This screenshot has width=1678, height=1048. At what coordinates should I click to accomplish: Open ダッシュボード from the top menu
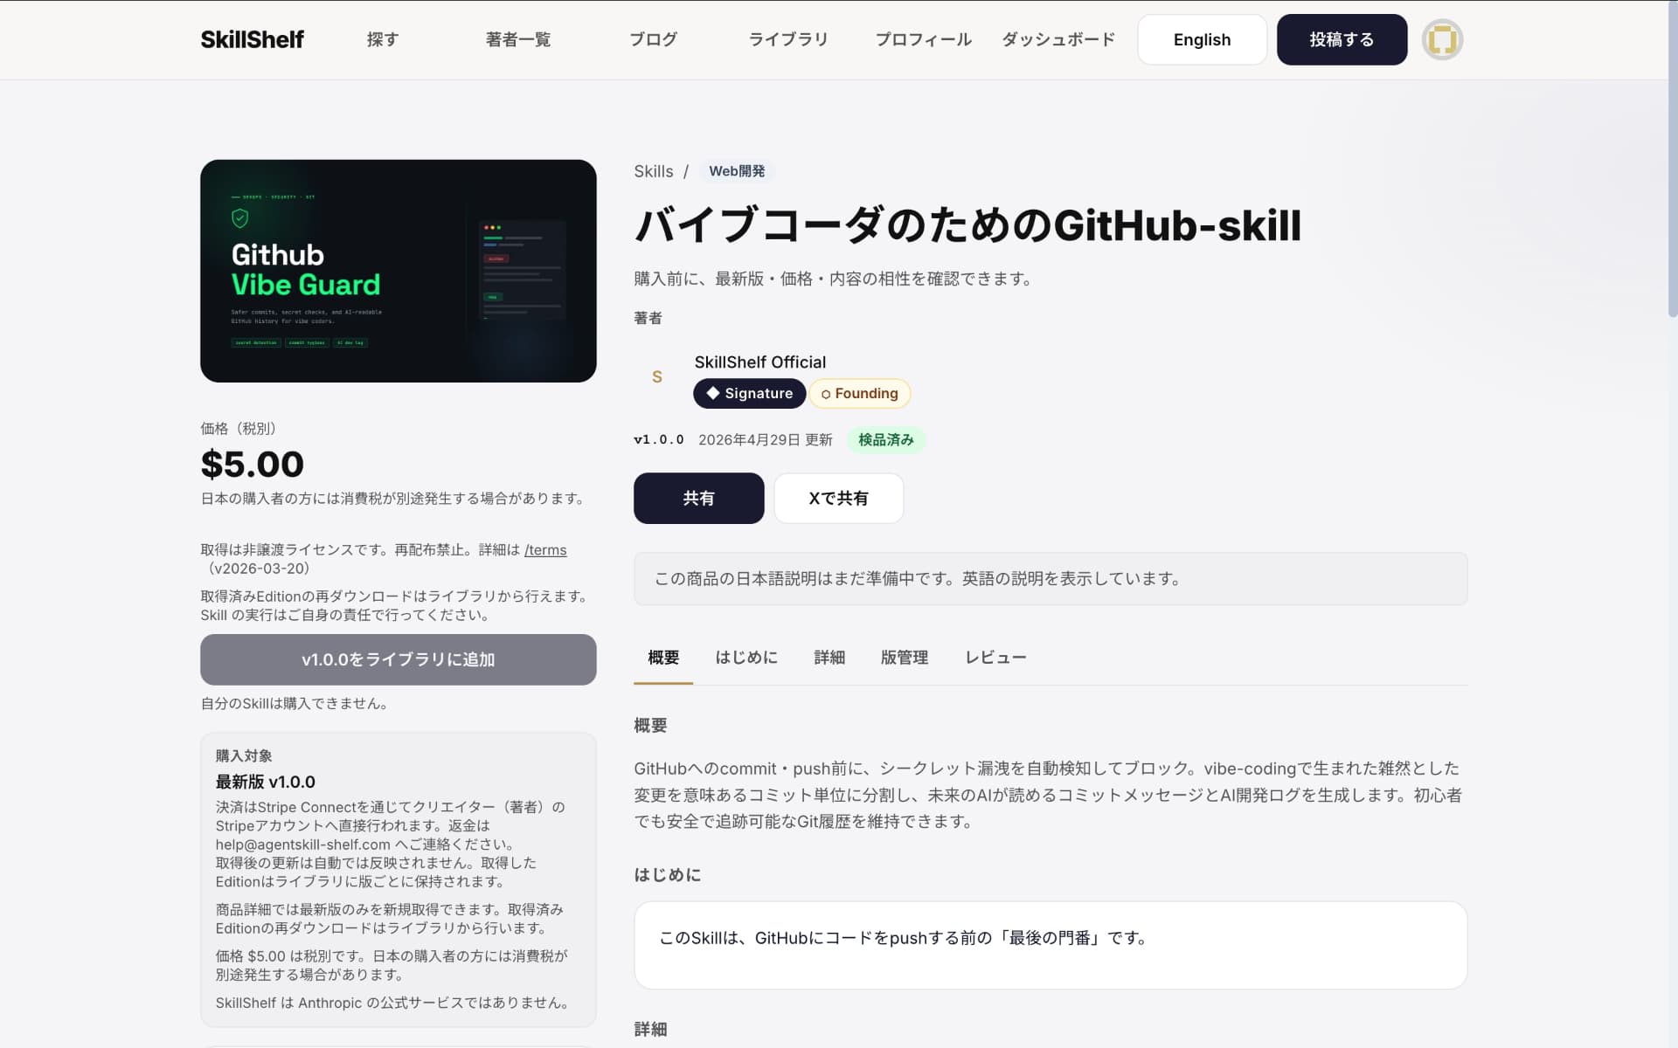click(x=1058, y=39)
